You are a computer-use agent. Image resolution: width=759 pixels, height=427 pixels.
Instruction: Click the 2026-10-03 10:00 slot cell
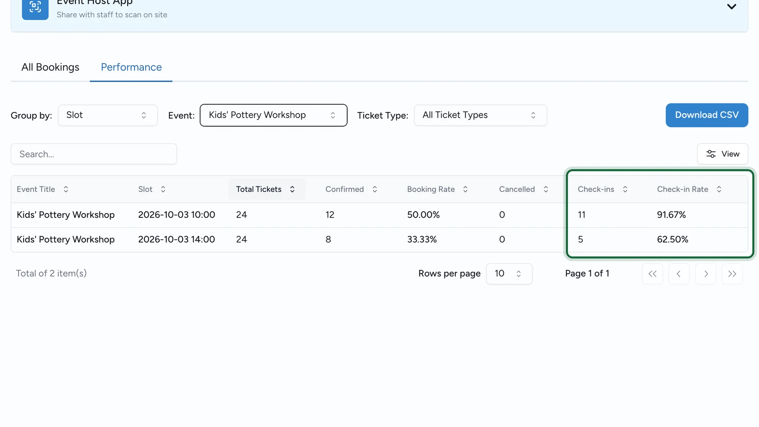pyautogui.click(x=176, y=215)
